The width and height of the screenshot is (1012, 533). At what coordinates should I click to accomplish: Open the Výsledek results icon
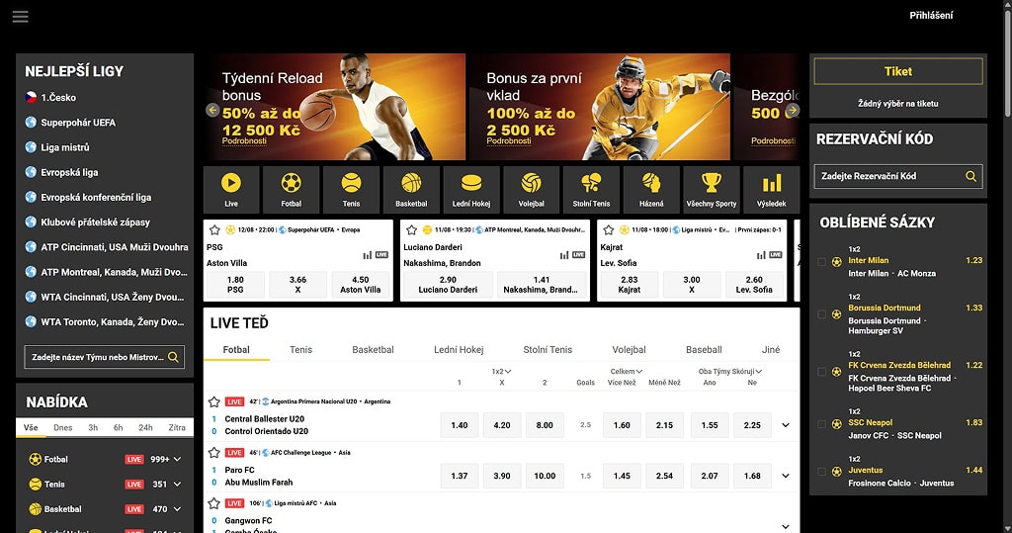point(771,189)
